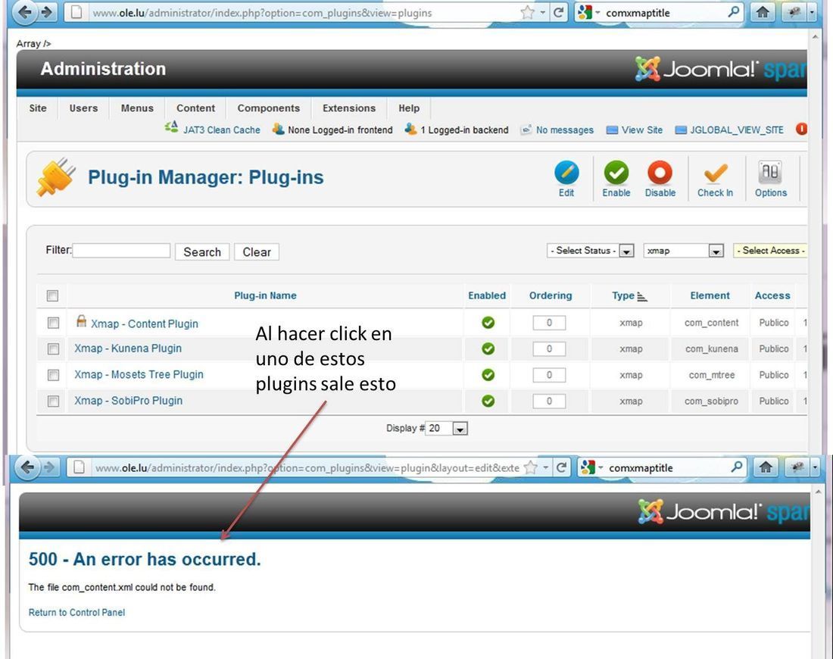Screen dimensions: 833x659
Task: Click home icon in top browser window
Action: click(763, 12)
